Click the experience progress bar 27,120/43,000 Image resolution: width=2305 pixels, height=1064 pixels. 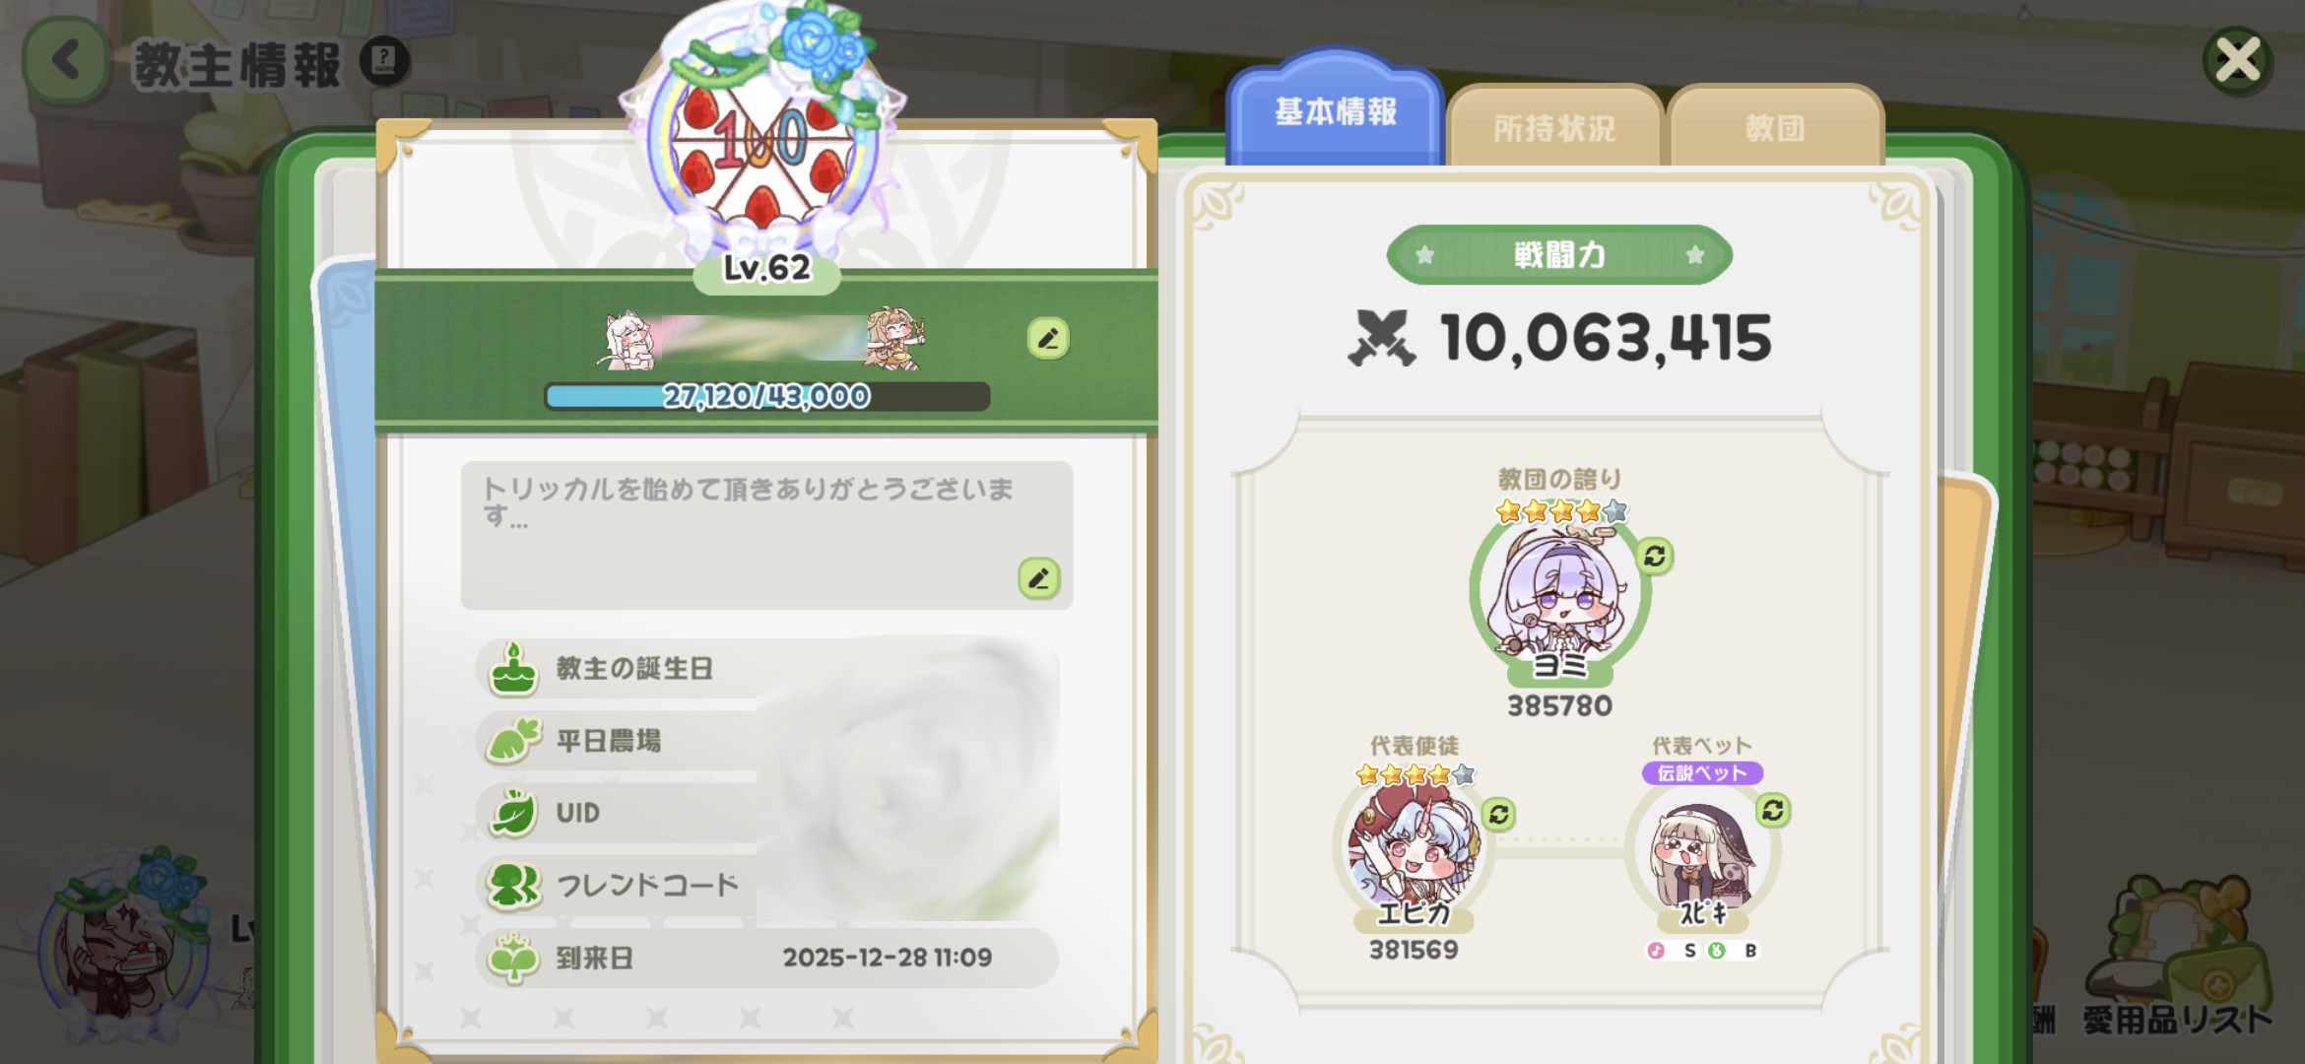(766, 396)
